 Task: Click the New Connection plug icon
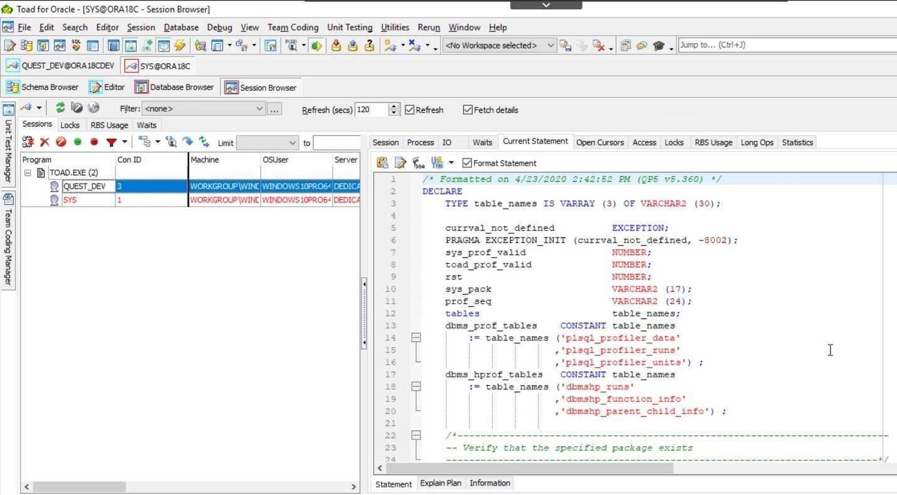390,45
